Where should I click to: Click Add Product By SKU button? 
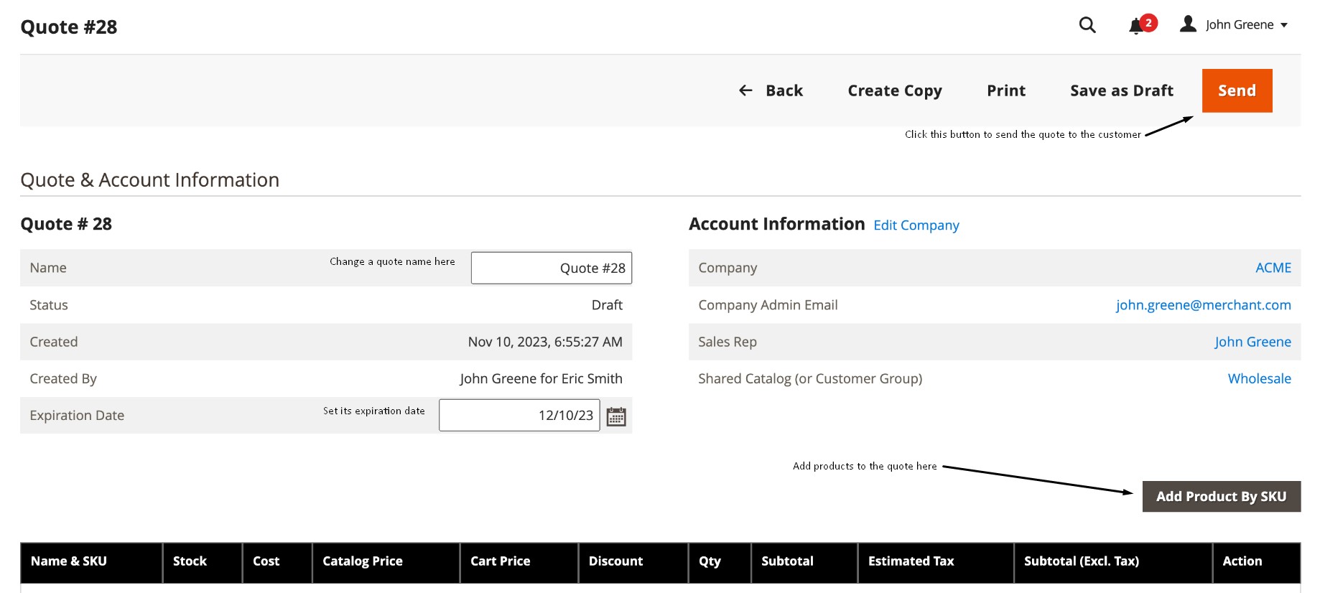(1221, 496)
